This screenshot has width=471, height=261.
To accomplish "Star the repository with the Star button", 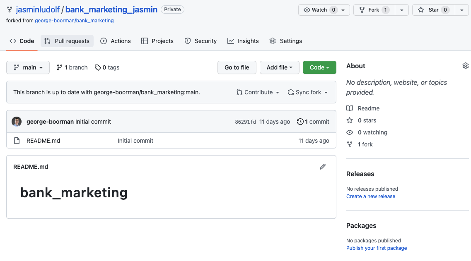I will [434, 10].
